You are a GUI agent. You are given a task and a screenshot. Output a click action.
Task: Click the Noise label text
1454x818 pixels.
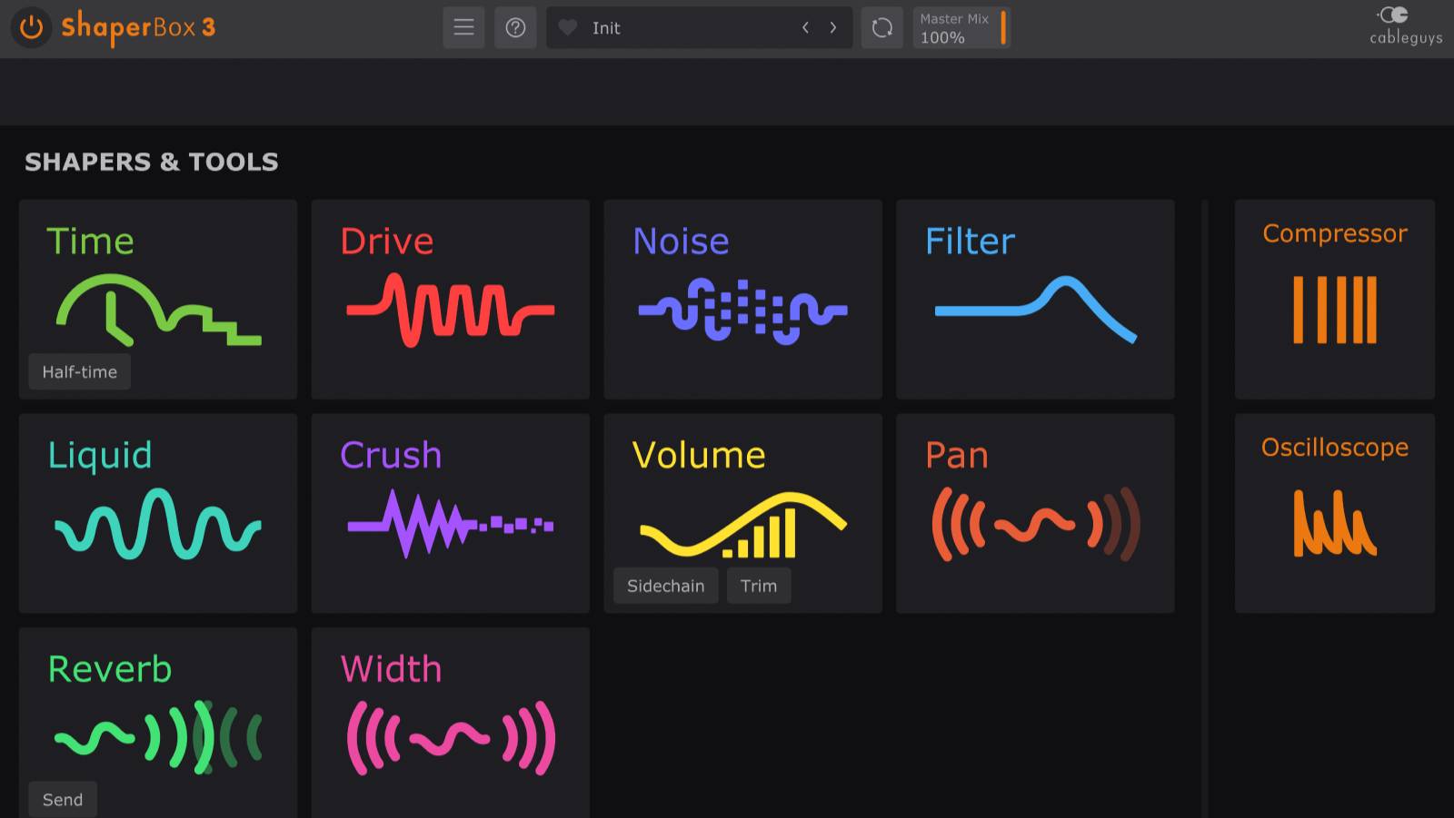[681, 241]
